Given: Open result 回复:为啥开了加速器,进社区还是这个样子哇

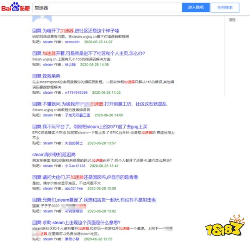Looking at the screenshot, I should [76, 30].
